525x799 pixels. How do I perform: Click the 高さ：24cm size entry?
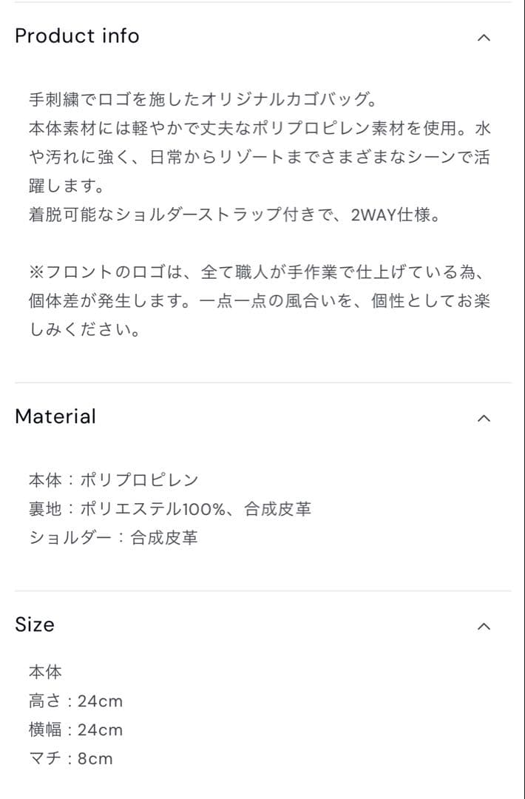(75, 701)
